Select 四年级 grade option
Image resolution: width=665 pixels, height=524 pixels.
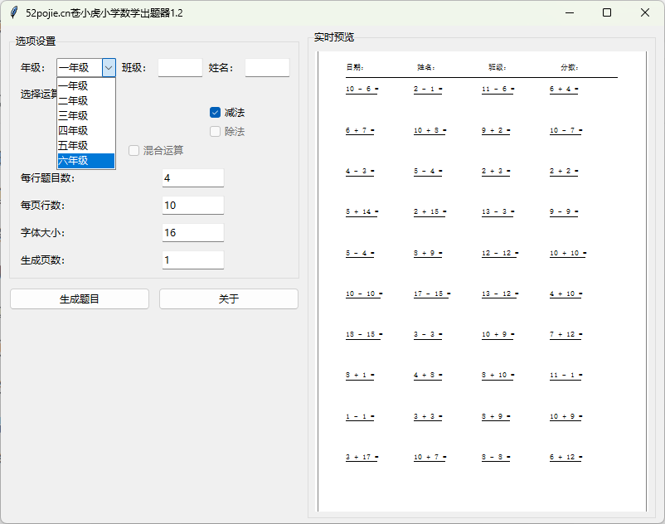point(85,131)
